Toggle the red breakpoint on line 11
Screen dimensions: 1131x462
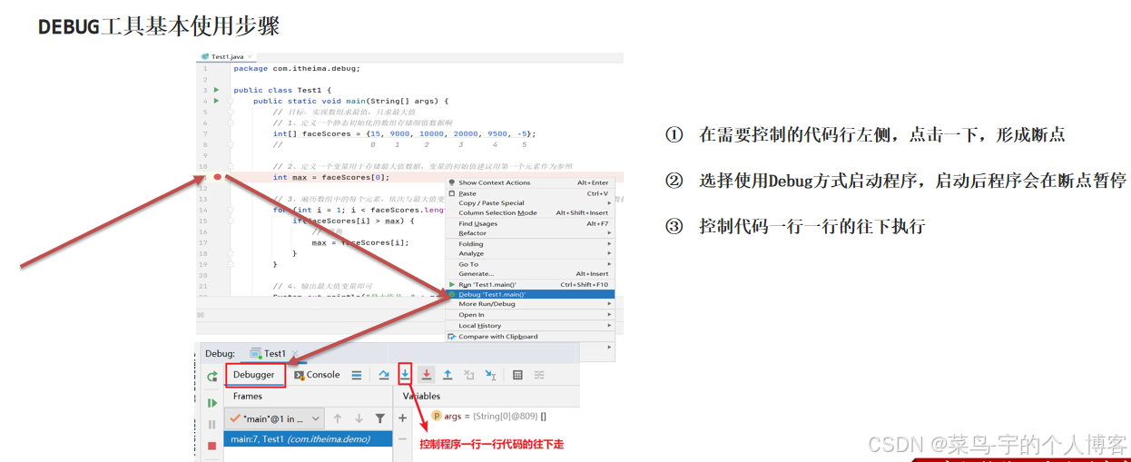point(218,177)
